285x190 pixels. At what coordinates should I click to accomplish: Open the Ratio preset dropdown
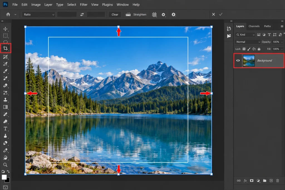tap(38, 14)
